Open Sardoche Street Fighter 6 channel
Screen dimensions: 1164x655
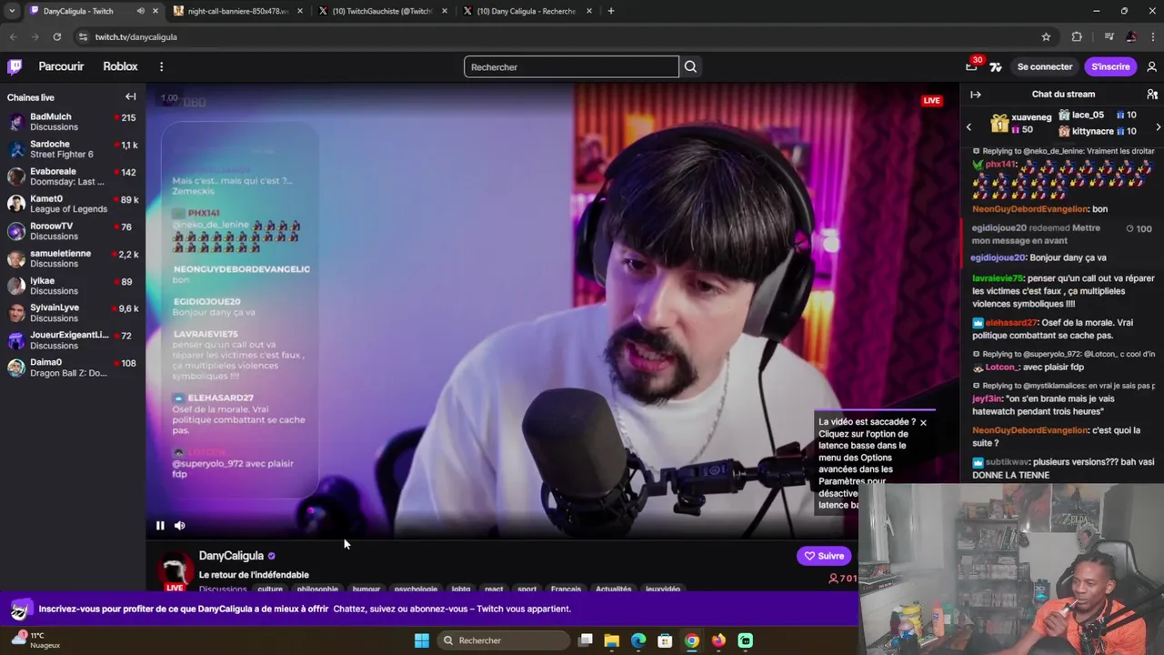(72, 149)
